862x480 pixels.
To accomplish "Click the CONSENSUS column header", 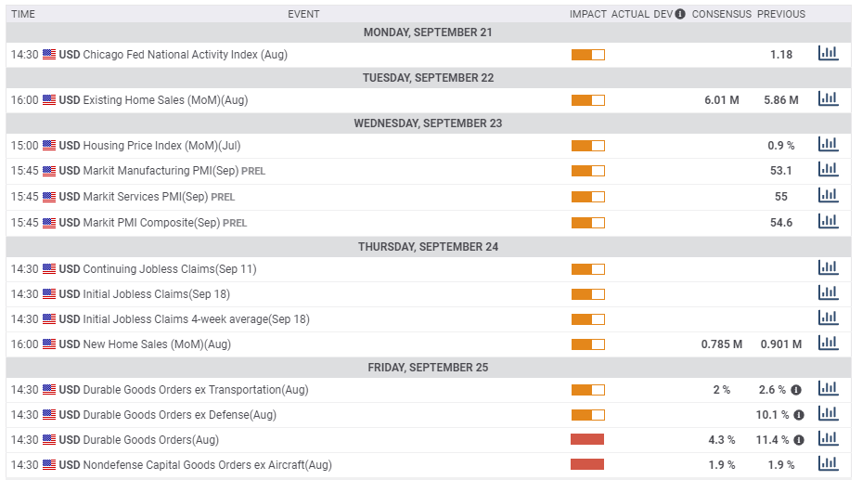I will (x=721, y=14).
